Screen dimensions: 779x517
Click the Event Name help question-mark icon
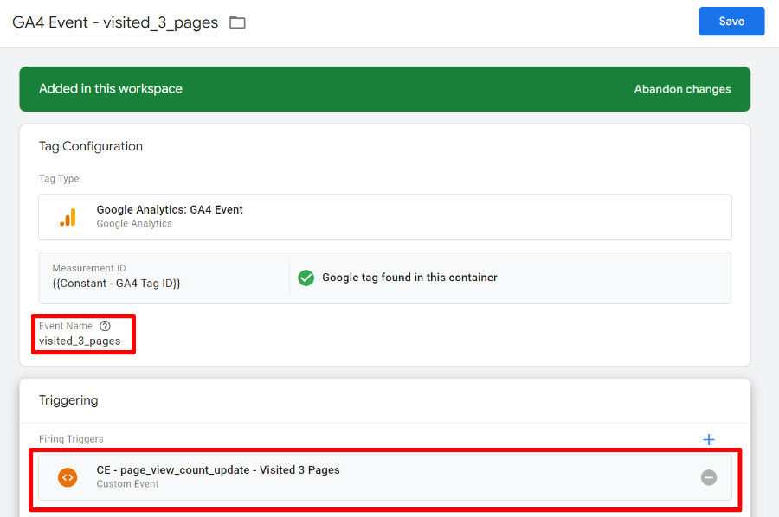[105, 326]
